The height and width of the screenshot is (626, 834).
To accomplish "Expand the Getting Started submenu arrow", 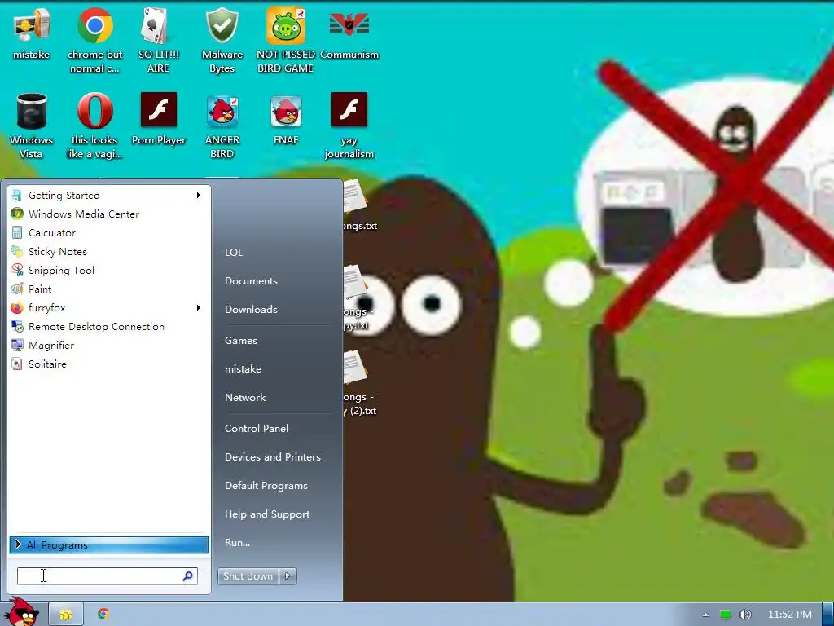I will [199, 196].
